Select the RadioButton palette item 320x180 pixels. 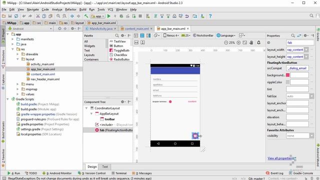click(119, 59)
